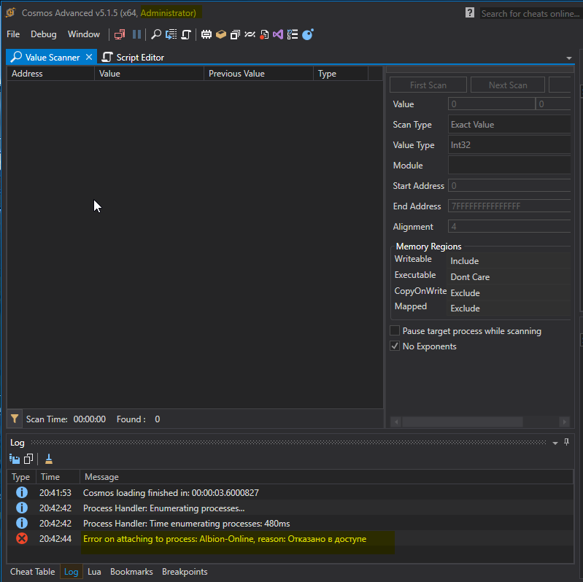Open the Log panel options dropdown arrow
The image size is (583, 582).
[x=555, y=443]
